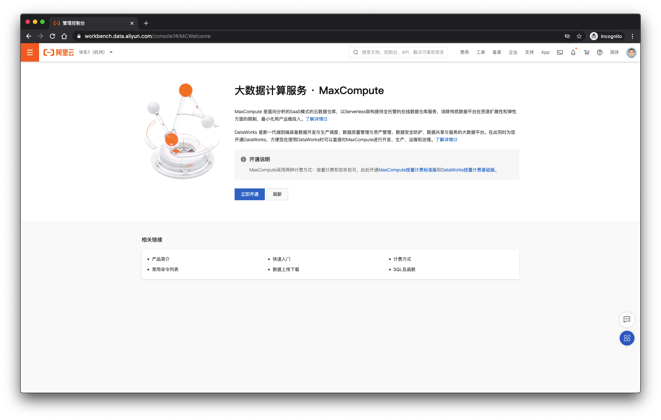Click the blue shortcuts grid icon
Viewport: 661px width, 420px height.
627,338
